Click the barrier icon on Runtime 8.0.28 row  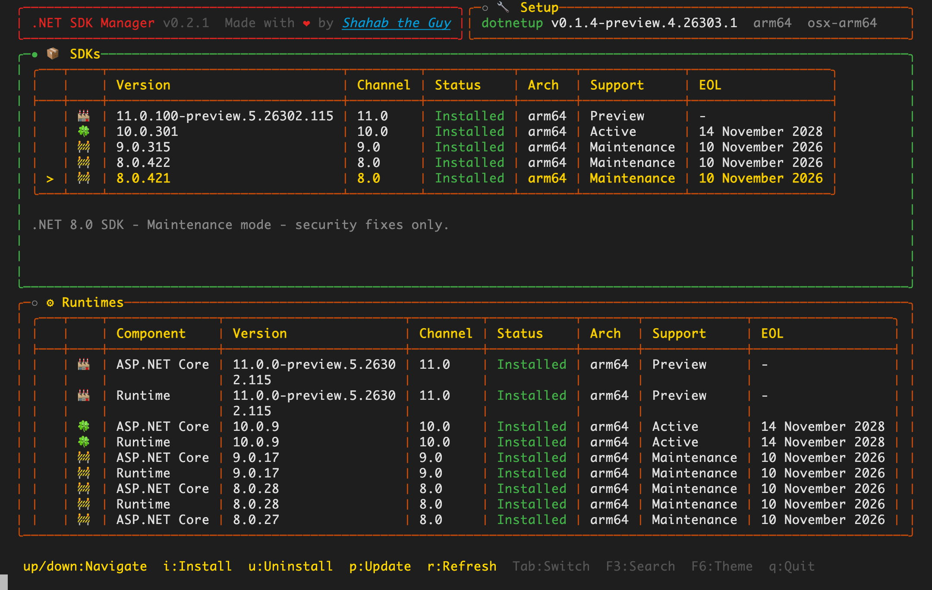84,504
